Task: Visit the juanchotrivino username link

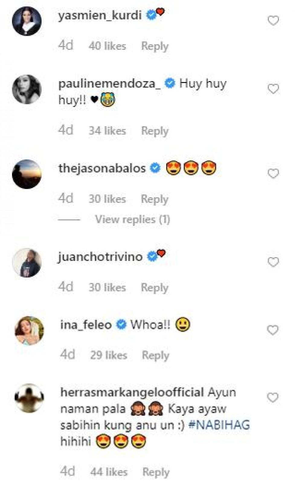Action: pos(100,257)
